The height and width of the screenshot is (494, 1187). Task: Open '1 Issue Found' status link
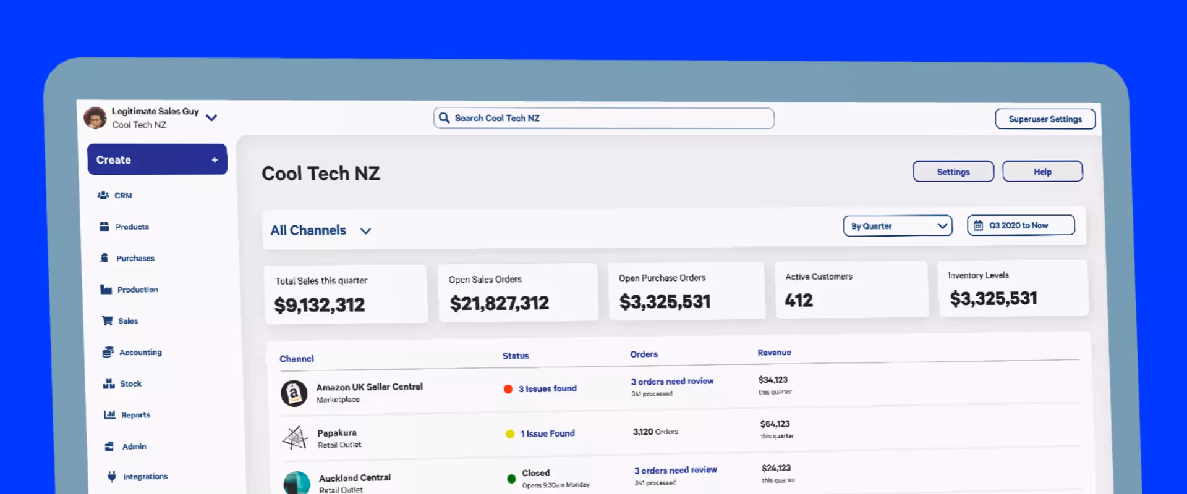[x=547, y=433]
